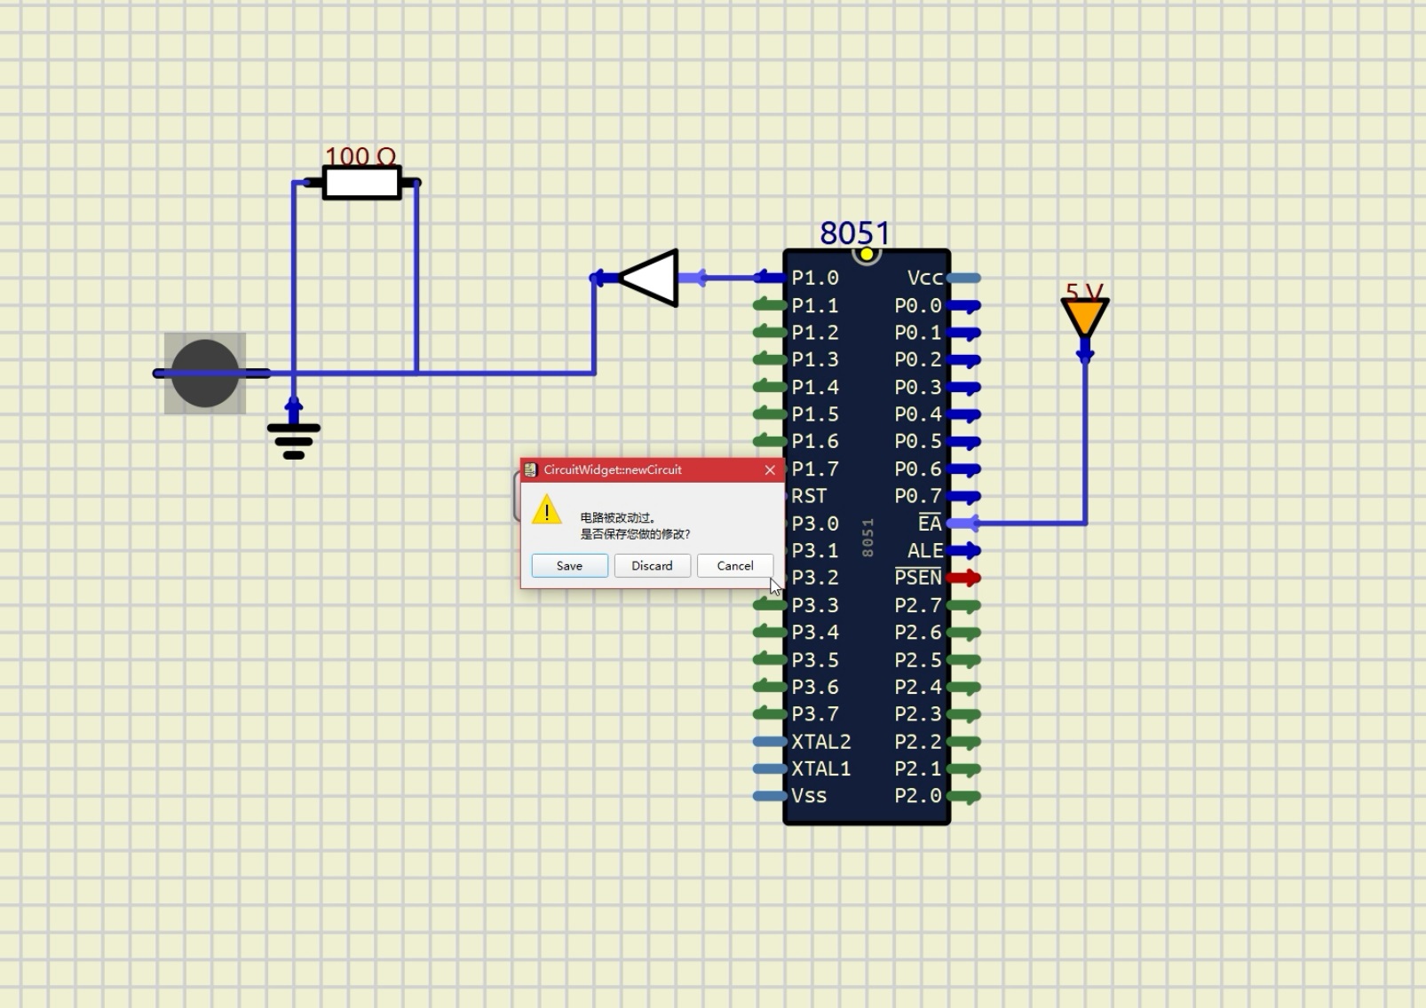Click the red PSEN pin
The width and height of the screenshot is (1426, 1008).
pos(964,579)
